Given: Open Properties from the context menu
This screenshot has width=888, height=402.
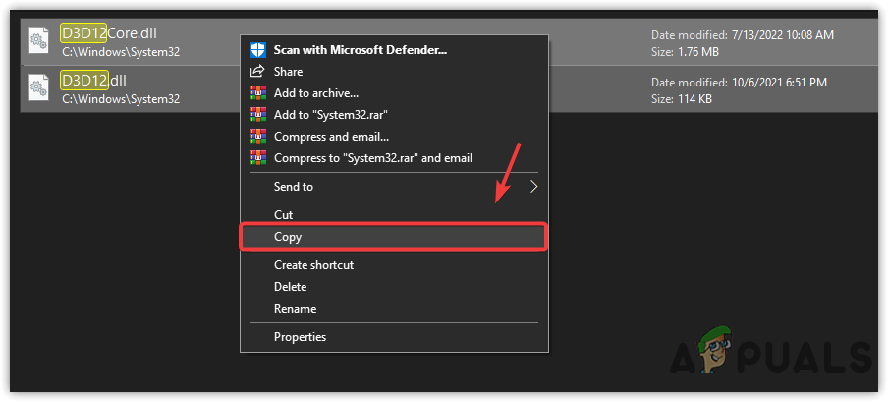Looking at the screenshot, I should (x=300, y=337).
